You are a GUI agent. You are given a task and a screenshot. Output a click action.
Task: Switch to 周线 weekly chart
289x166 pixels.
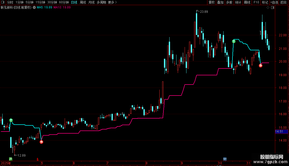pos(83,2)
